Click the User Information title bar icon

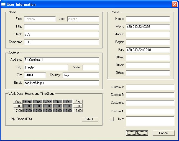(3, 4)
